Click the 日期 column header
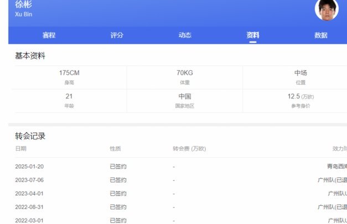 21,148
